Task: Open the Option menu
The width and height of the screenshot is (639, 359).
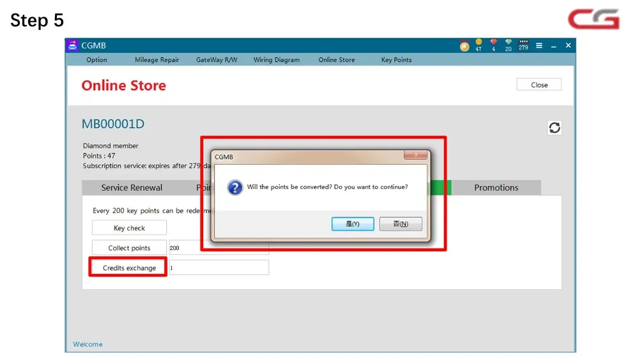Action: [96, 60]
